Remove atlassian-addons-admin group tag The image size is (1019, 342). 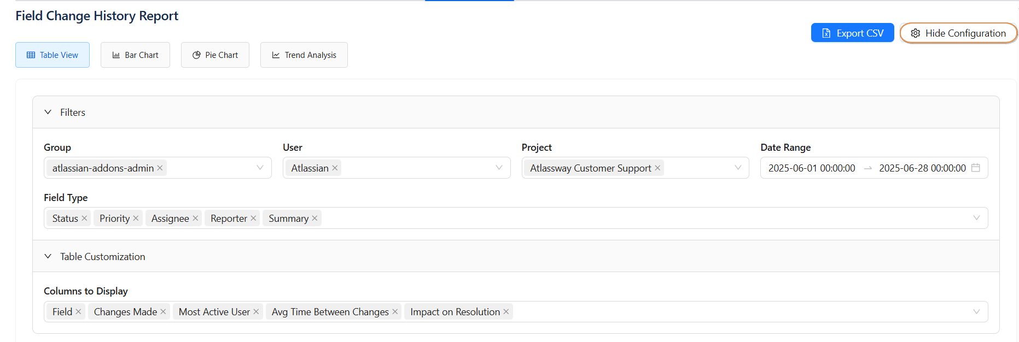(160, 168)
